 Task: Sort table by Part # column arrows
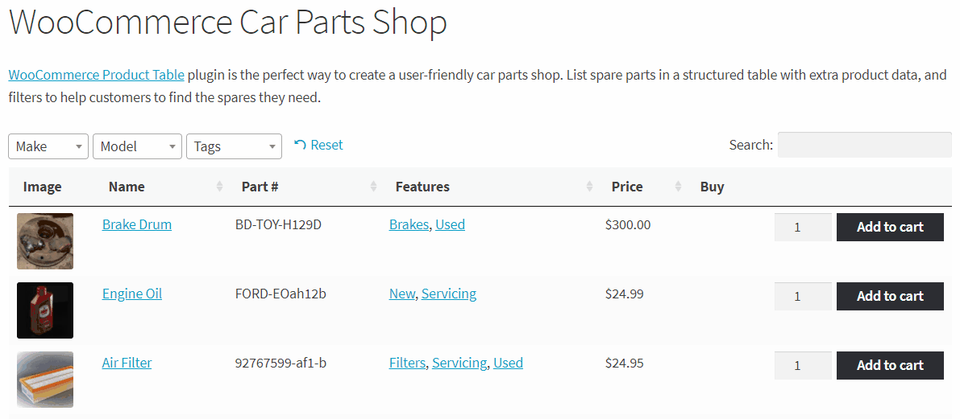tap(373, 187)
